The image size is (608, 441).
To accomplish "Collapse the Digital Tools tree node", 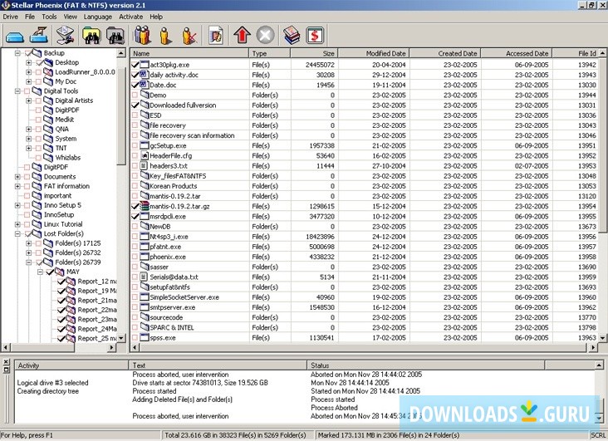I will coord(17,91).
